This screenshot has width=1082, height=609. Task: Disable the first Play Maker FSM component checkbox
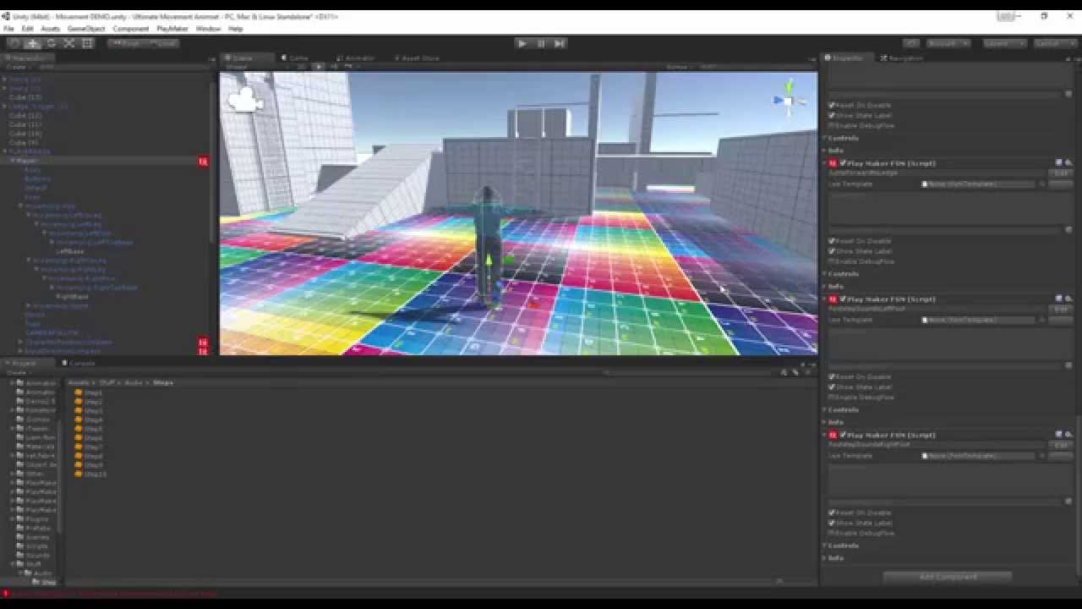843,163
